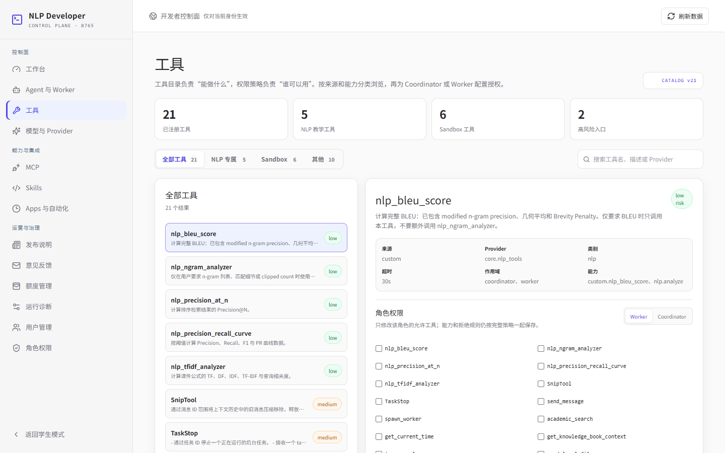Click the 意见反馈 envelope icon
Screen dimensions: 725x453
[17, 265]
